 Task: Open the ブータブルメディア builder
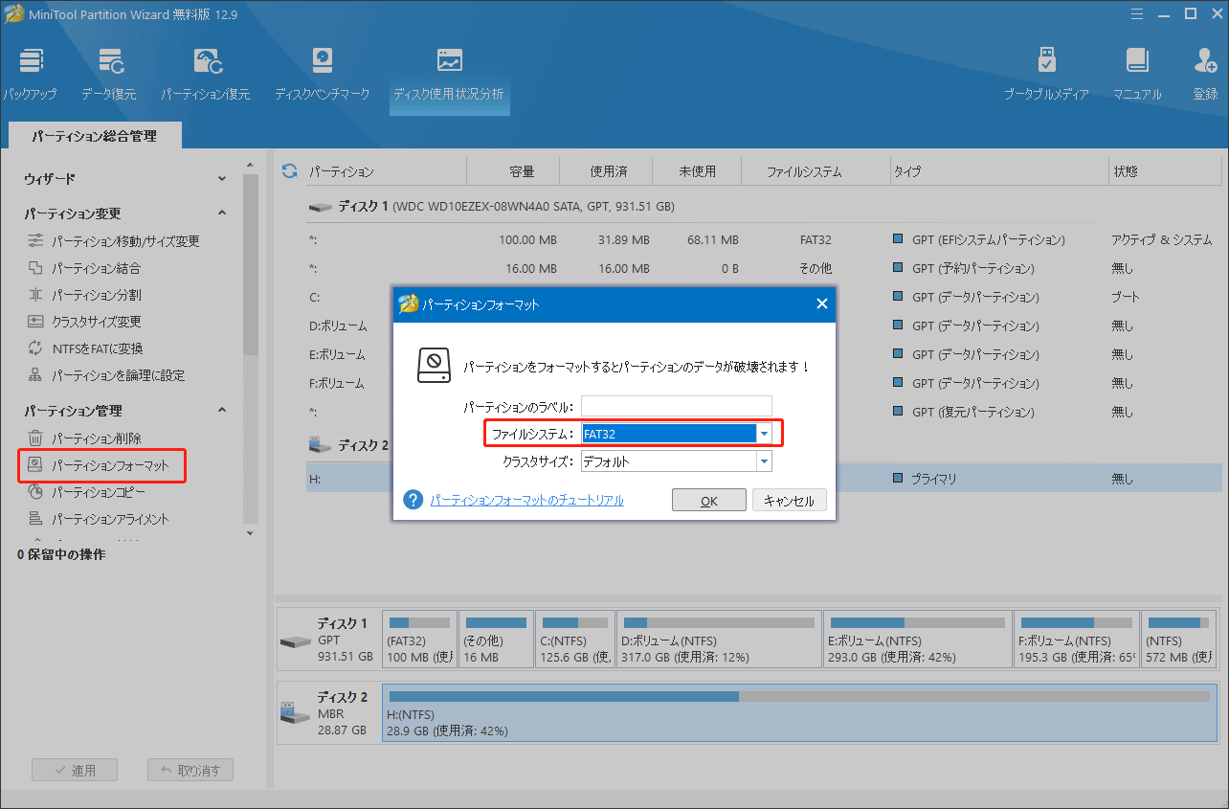(1046, 74)
